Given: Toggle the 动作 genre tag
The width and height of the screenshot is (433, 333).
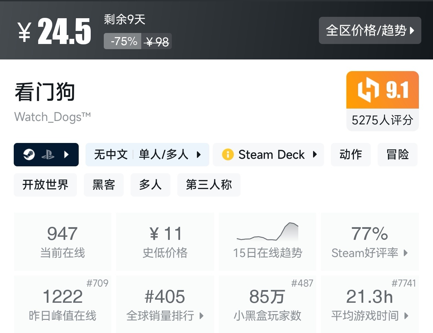Looking at the screenshot, I should tap(351, 155).
